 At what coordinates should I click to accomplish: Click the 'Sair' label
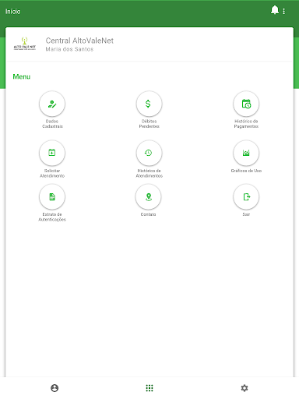246,214
